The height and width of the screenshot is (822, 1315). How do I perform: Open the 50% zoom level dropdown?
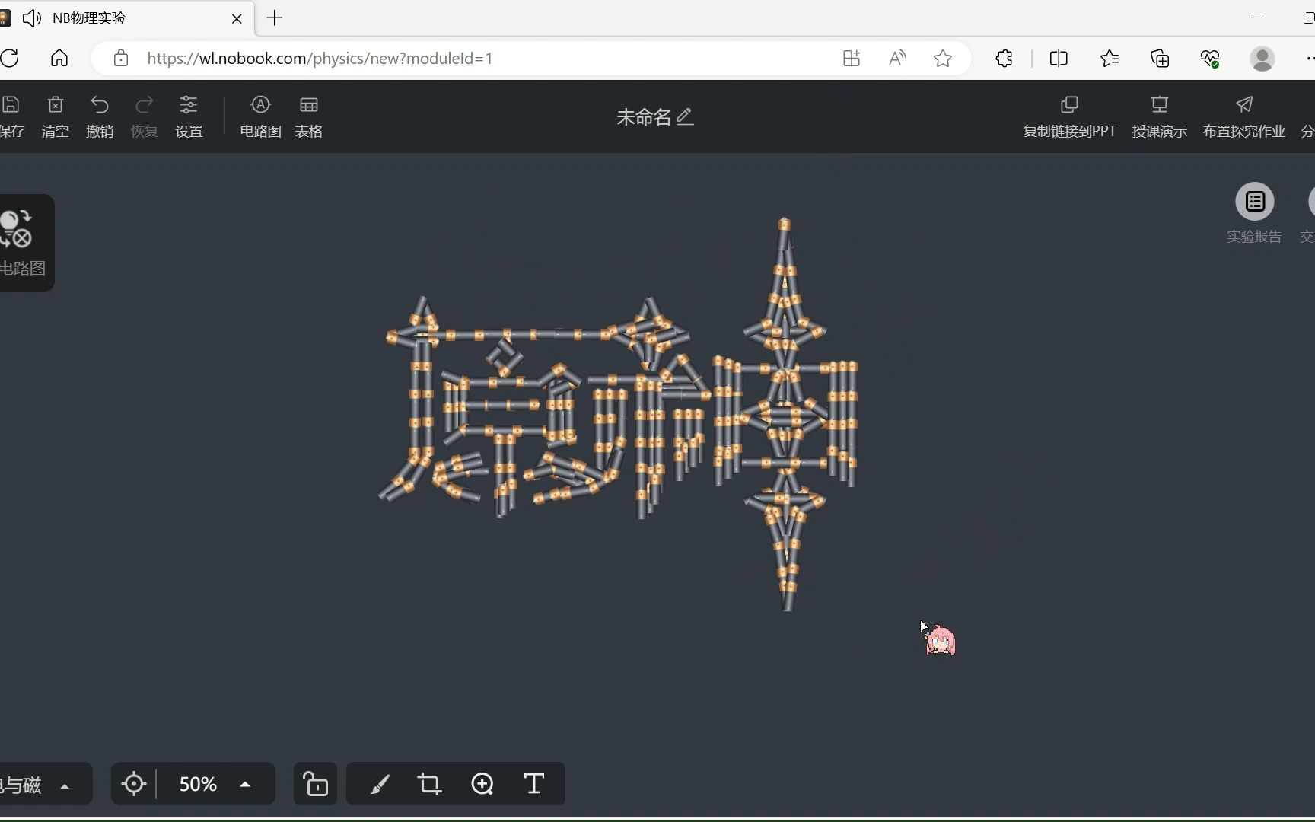click(217, 784)
